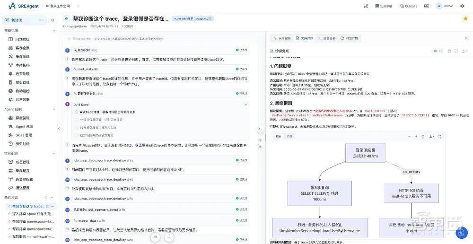473x244 pixels.
Task: Open the download options dropdown
Action: point(464,51)
